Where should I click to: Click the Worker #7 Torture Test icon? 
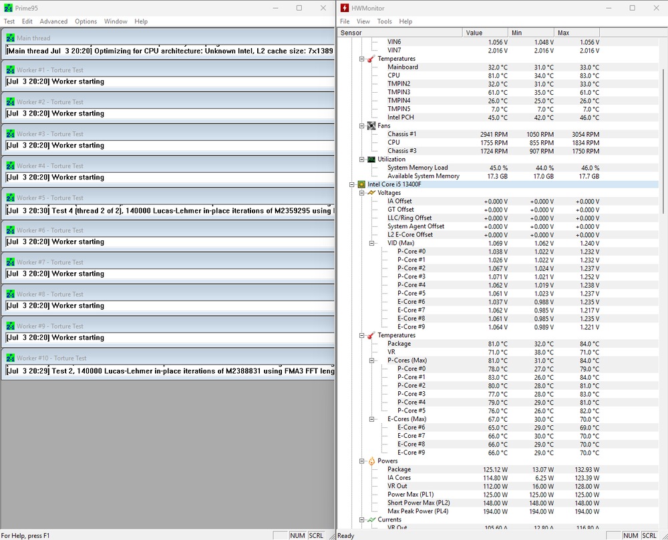pyautogui.click(x=10, y=262)
